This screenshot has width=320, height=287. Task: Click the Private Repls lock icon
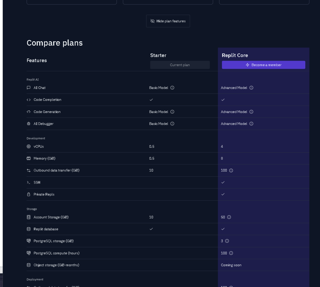click(28, 194)
